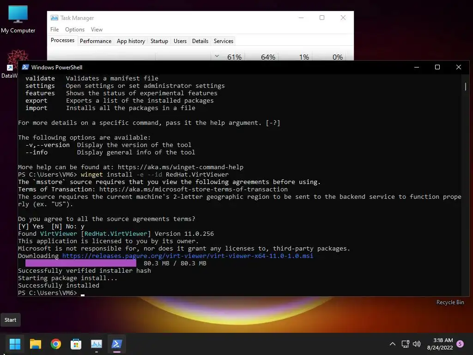Switch to Task Manager taskbar icon
The height and width of the screenshot is (355, 473).
point(97,344)
